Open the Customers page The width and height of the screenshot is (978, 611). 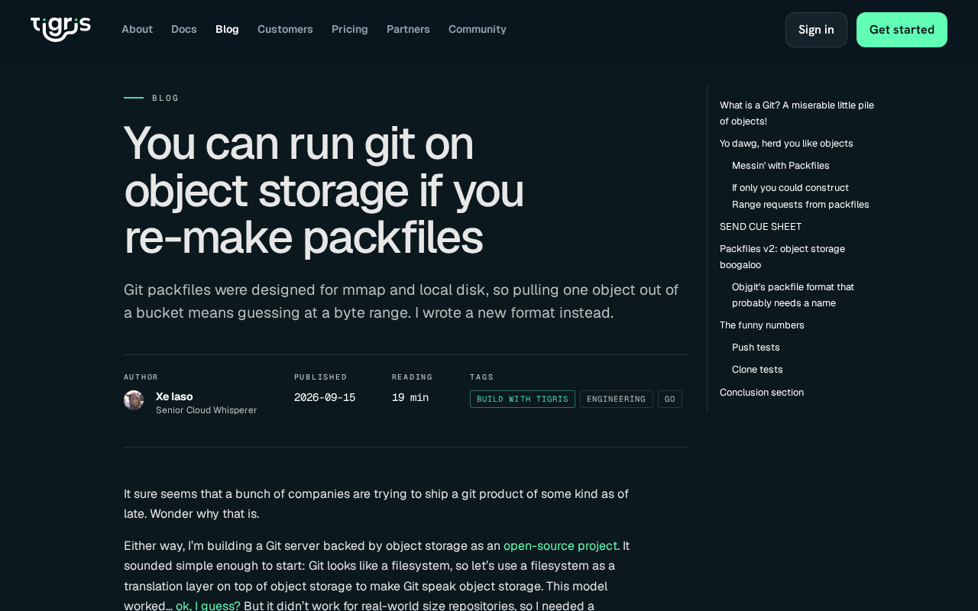[285, 29]
